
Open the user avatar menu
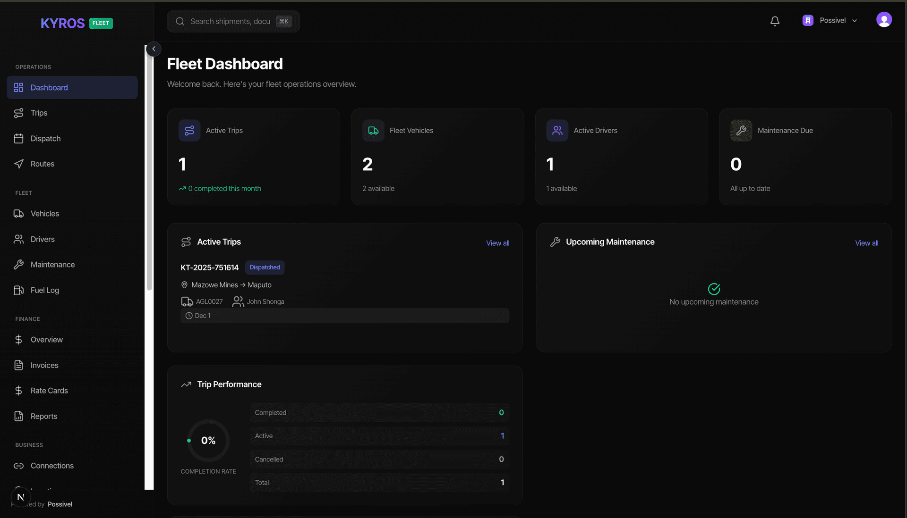884,20
